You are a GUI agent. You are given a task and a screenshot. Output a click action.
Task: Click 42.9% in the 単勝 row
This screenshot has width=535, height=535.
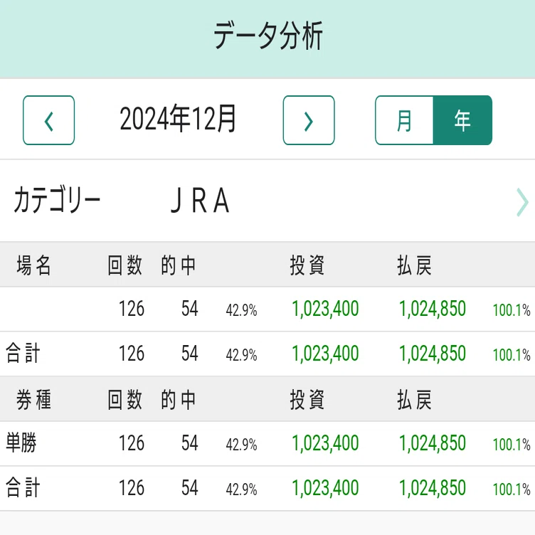point(241,445)
